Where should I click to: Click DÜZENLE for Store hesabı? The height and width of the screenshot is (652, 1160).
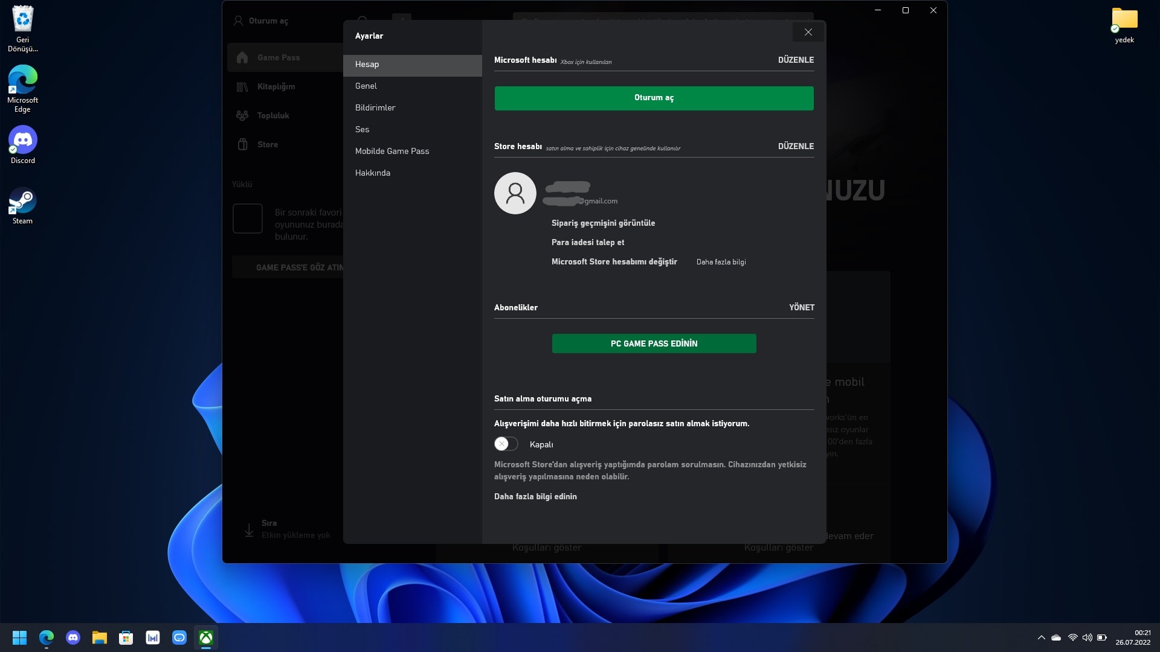click(x=796, y=146)
